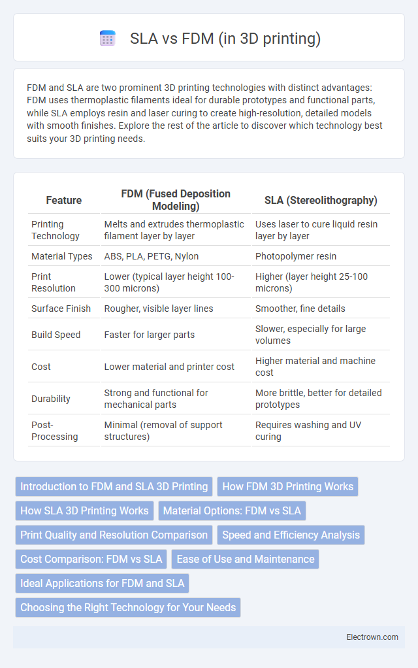Go to Cost Comparison: FDM vs SLA
The width and height of the screenshot is (418, 668).
pos(91,559)
